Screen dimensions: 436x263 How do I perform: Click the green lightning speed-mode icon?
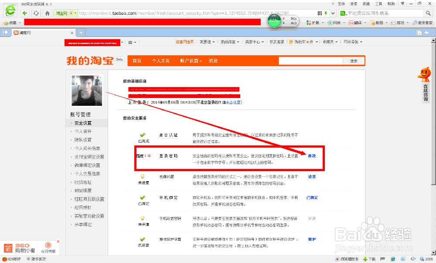pyautogui.click(x=326, y=13)
